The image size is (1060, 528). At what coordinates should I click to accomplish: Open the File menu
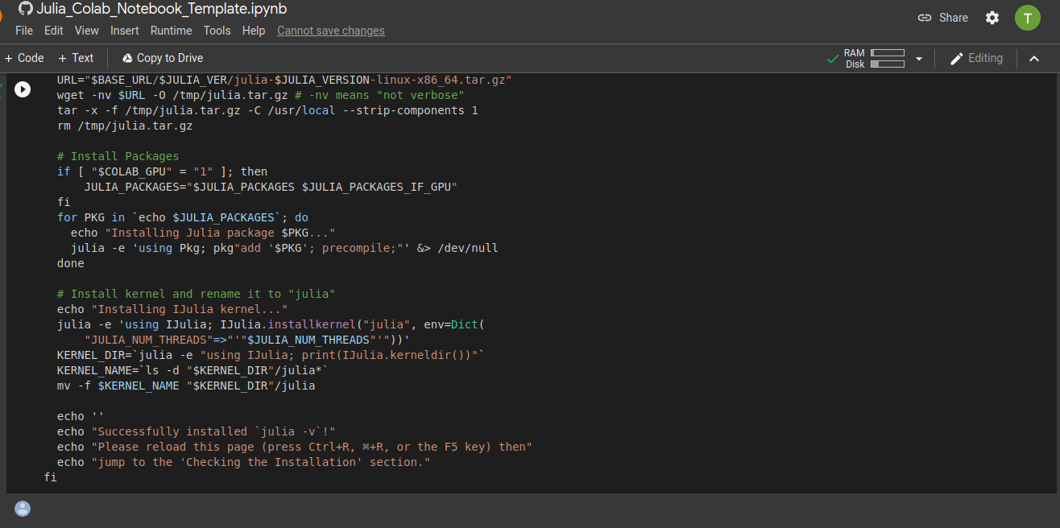23,31
